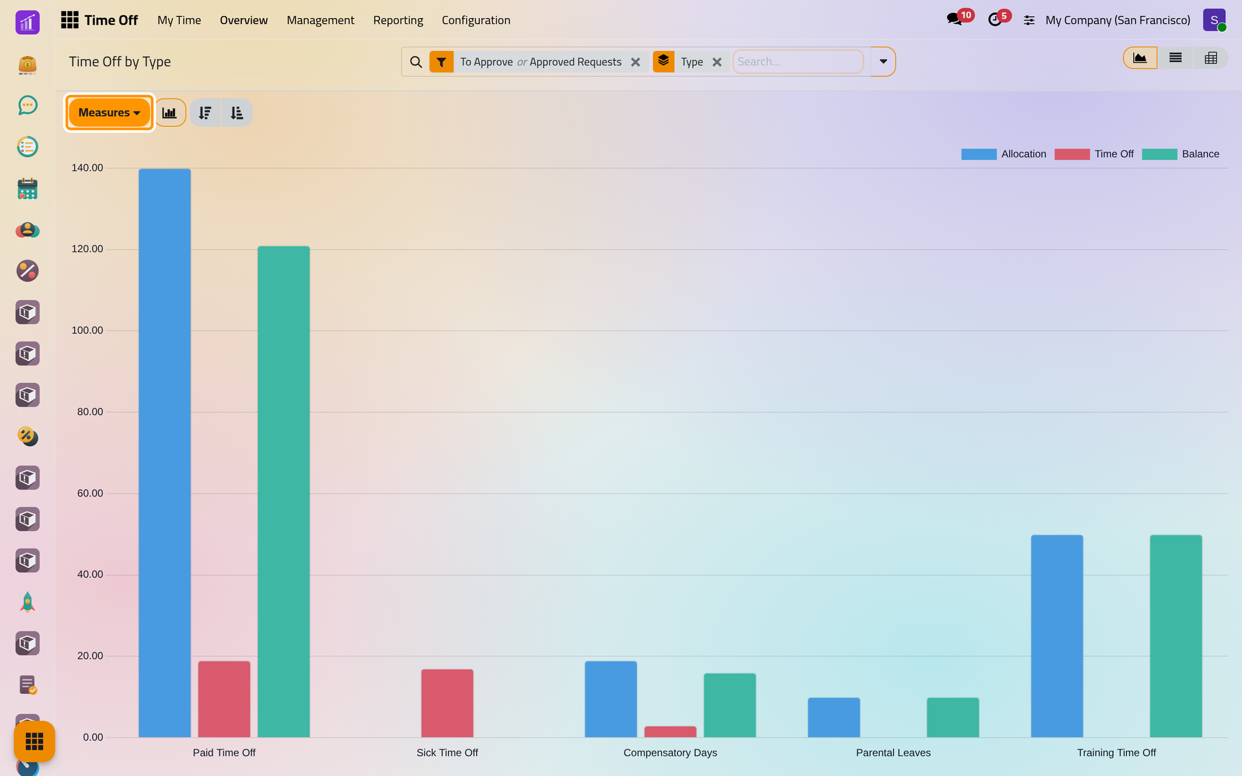Open the Overview menu
Screen dimensions: 1242x776
coord(244,20)
